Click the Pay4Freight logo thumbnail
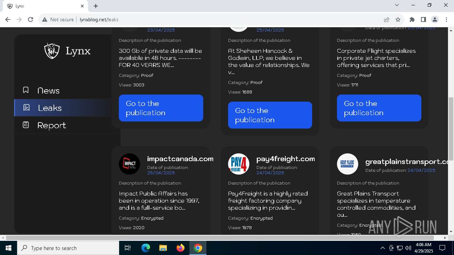The height and width of the screenshot is (255, 454). point(239,164)
